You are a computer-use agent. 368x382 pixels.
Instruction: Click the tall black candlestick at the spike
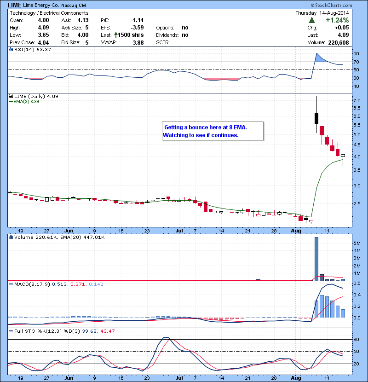316,118
